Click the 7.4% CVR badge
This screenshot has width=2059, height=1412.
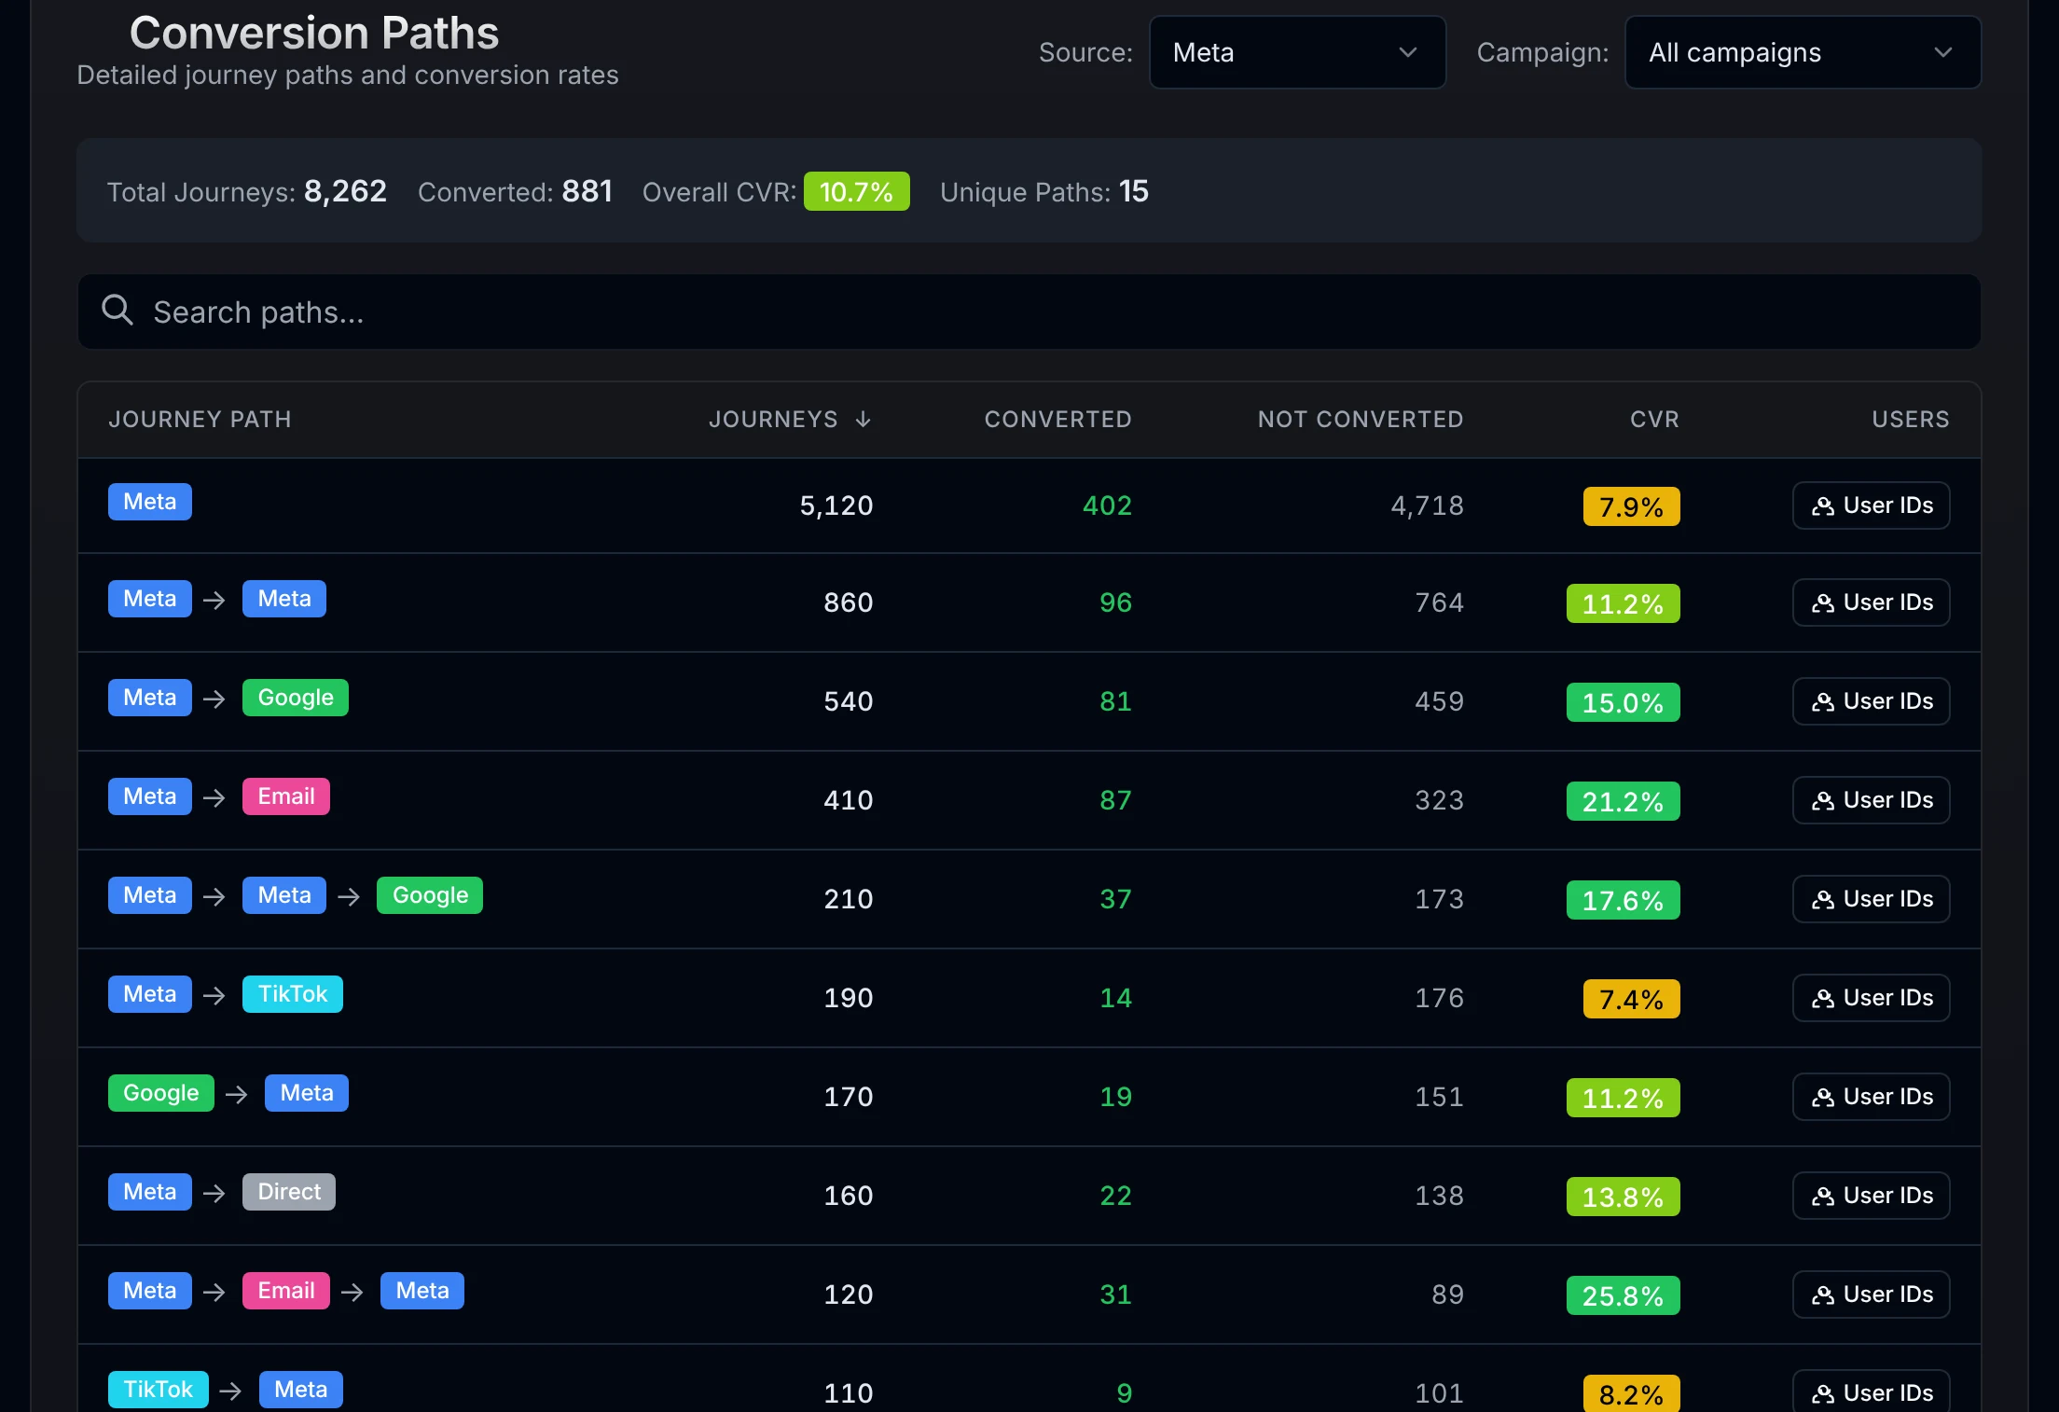[1632, 999]
